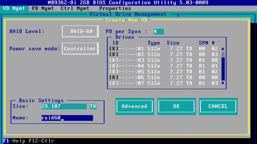Click the 7.27 TB size of drive 07
This screenshot has width=257, height=144.
coord(181,83)
